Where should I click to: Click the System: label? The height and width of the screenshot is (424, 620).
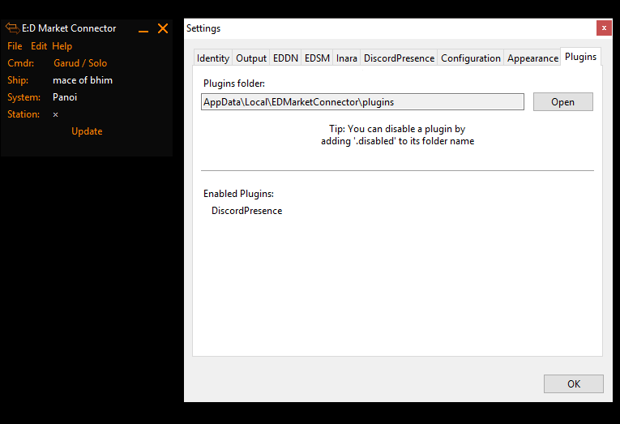(24, 97)
